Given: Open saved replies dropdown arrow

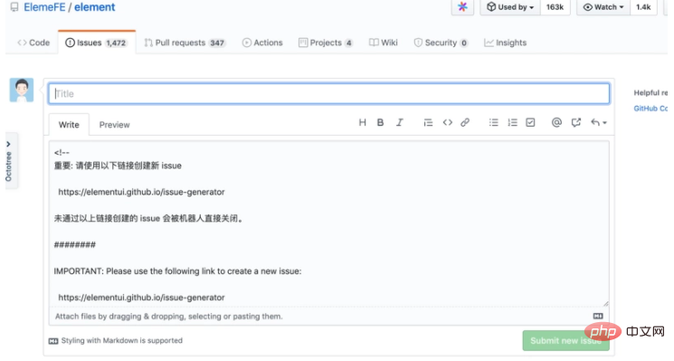Looking at the screenshot, I should coord(598,122).
